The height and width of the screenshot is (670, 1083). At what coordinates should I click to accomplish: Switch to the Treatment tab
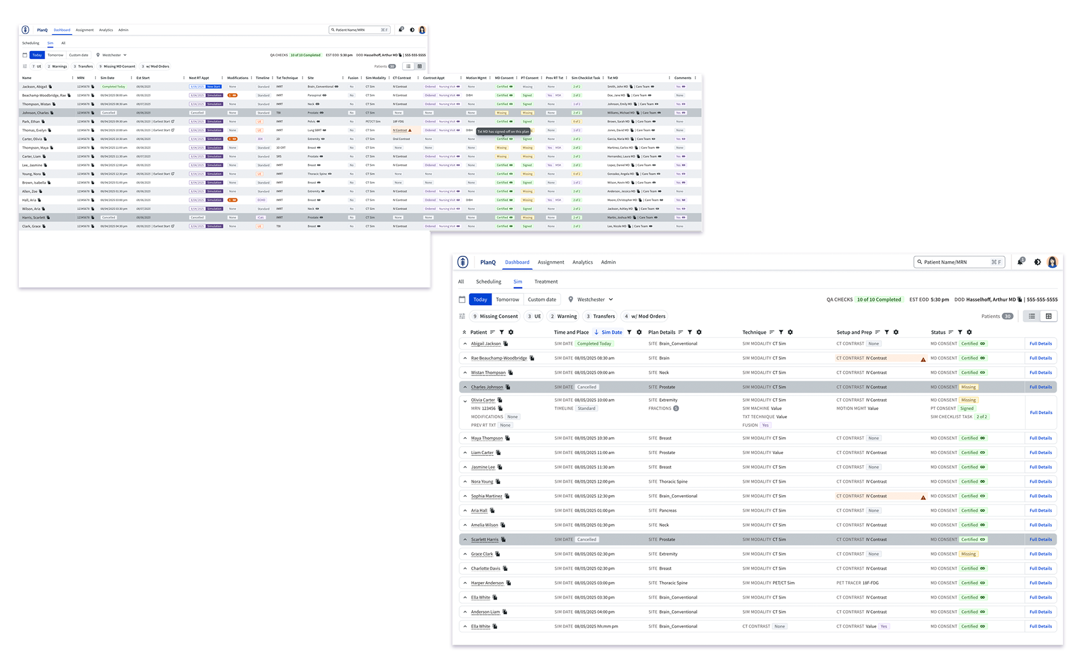546,282
